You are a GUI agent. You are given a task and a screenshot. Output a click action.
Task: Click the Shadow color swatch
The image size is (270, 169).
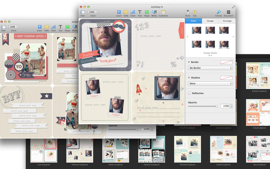coord(226,78)
